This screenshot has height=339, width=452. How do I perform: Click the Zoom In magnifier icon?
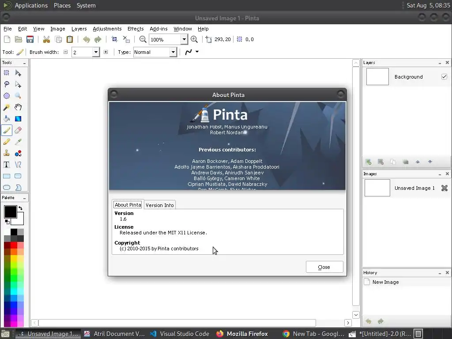tap(194, 39)
